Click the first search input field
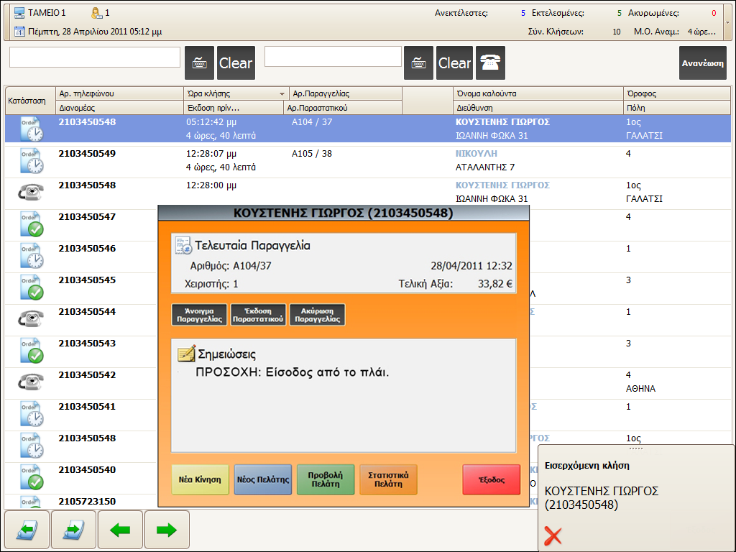 (95, 57)
